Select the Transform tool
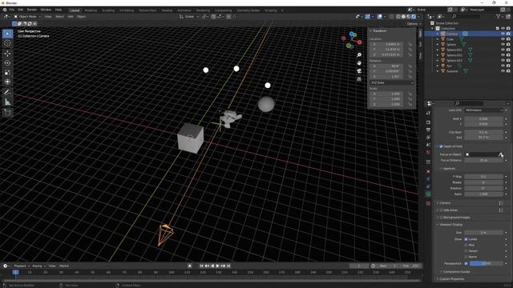Screen dimensions: 513x288 (7, 82)
